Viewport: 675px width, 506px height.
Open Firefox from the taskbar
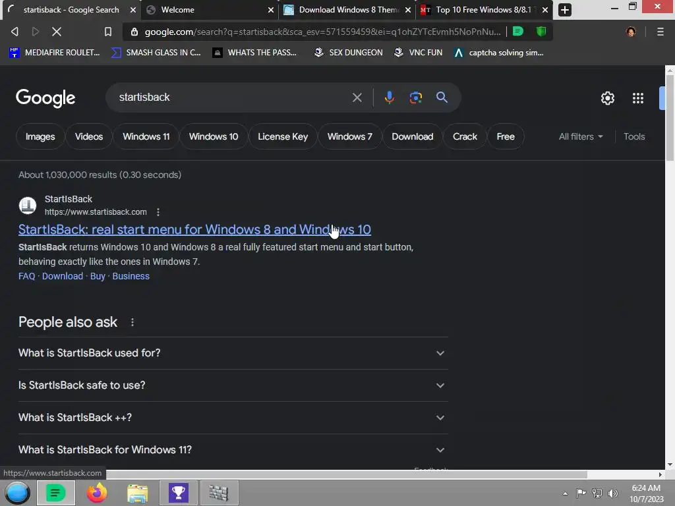pos(97,493)
